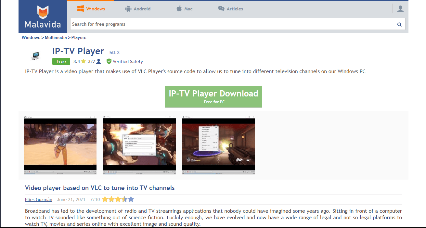
Task: Open the Multimedia breadcrumb link
Action: [x=56, y=38]
